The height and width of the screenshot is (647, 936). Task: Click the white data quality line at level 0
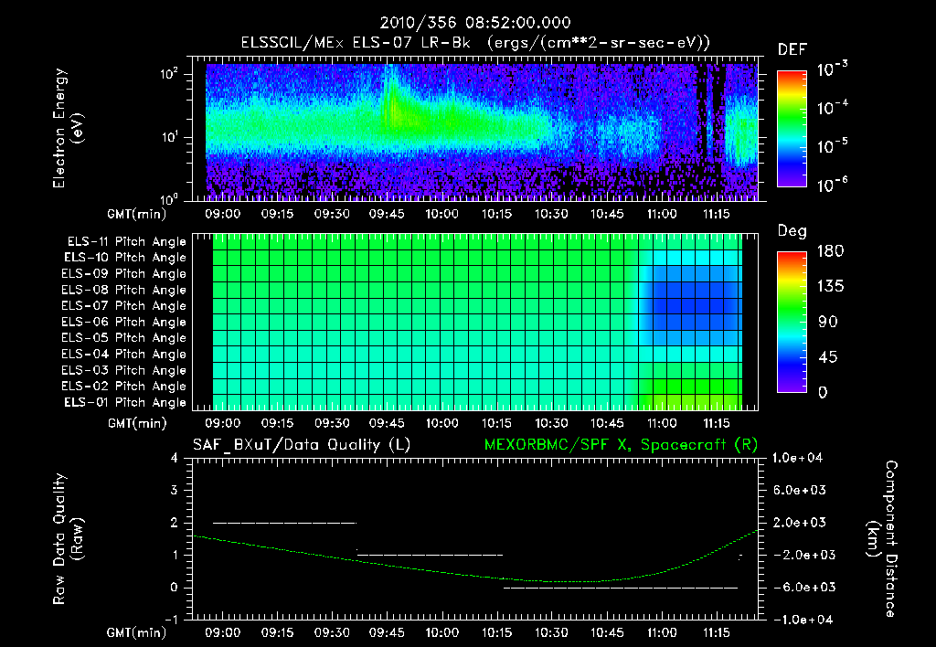click(x=621, y=588)
